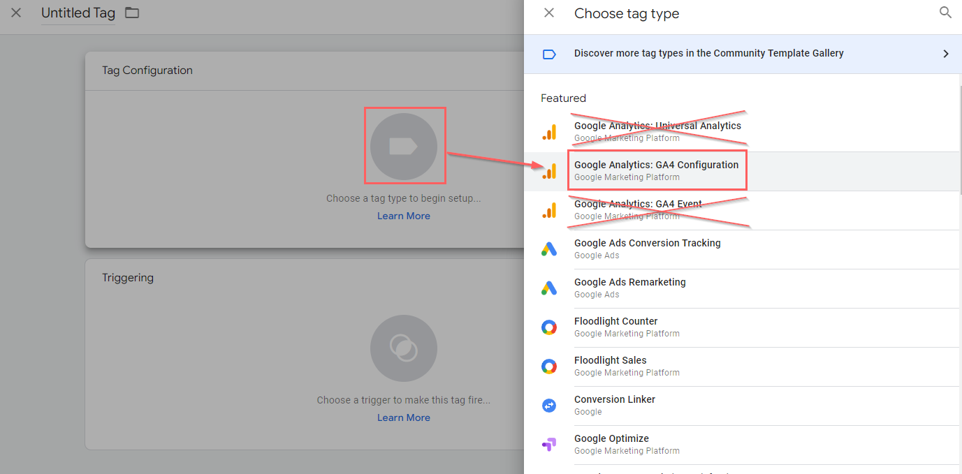962x474 pixels.
Task: Click the Google Ads Conversion Tracking icon
Action: [x=549, y=249]
